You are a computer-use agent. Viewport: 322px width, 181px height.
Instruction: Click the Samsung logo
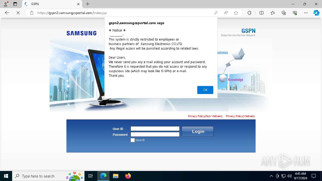(82, 33)
